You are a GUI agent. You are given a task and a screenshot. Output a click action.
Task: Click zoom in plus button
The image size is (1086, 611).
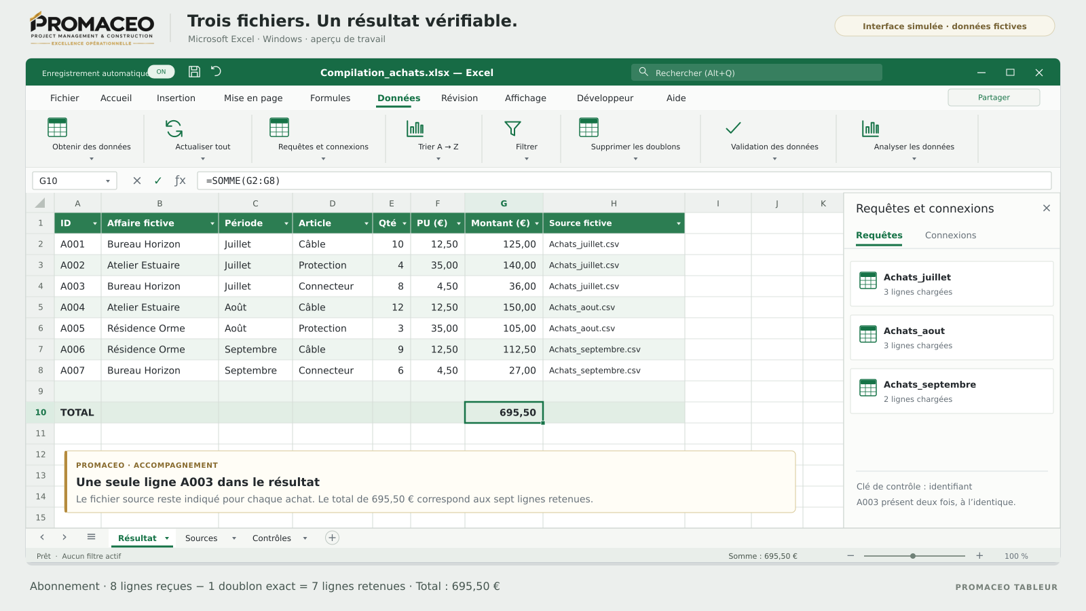point(979,555)
